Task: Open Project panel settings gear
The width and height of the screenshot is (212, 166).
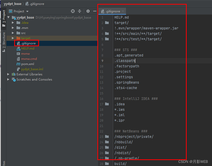Action: click(88, 11)
